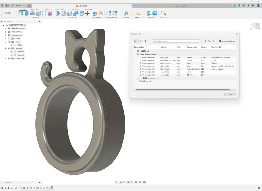Open the CONSTRUCT dropdown menu
The height and width of the screenshot is (191, 262).
(126, 17)
